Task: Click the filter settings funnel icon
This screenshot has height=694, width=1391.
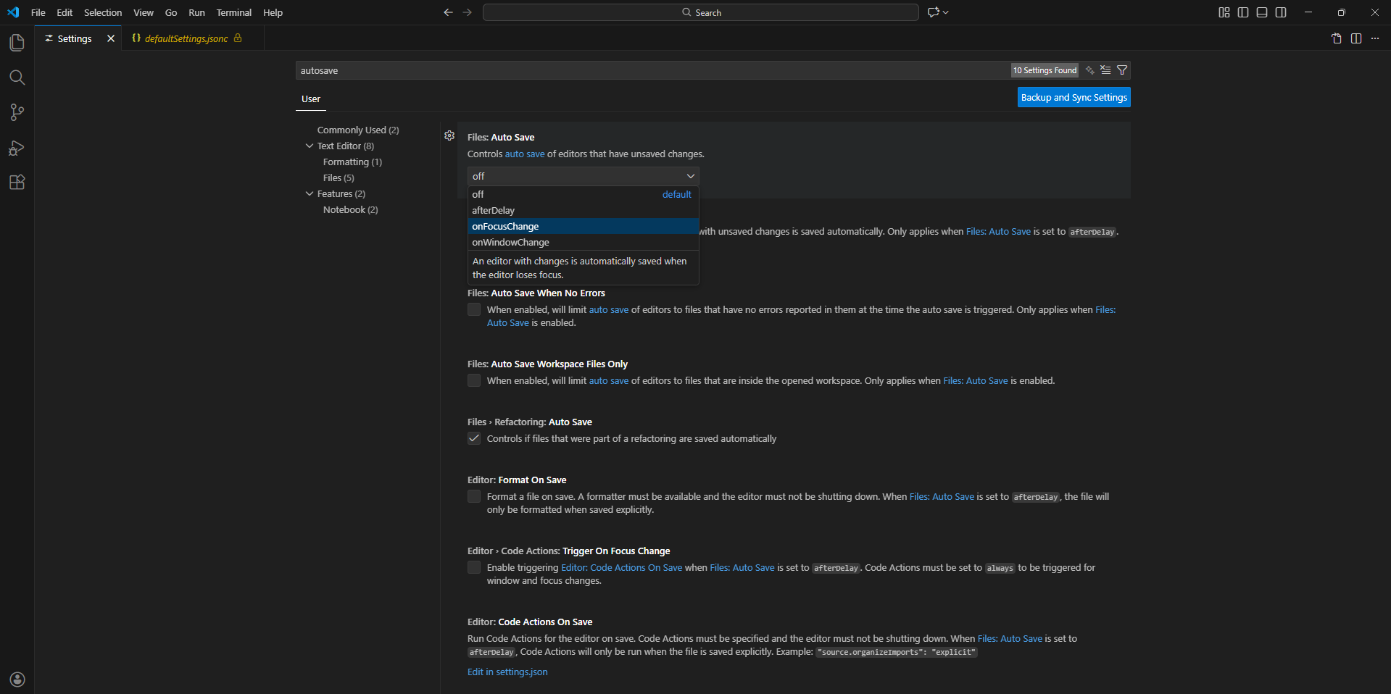Action: point(1122,70)
